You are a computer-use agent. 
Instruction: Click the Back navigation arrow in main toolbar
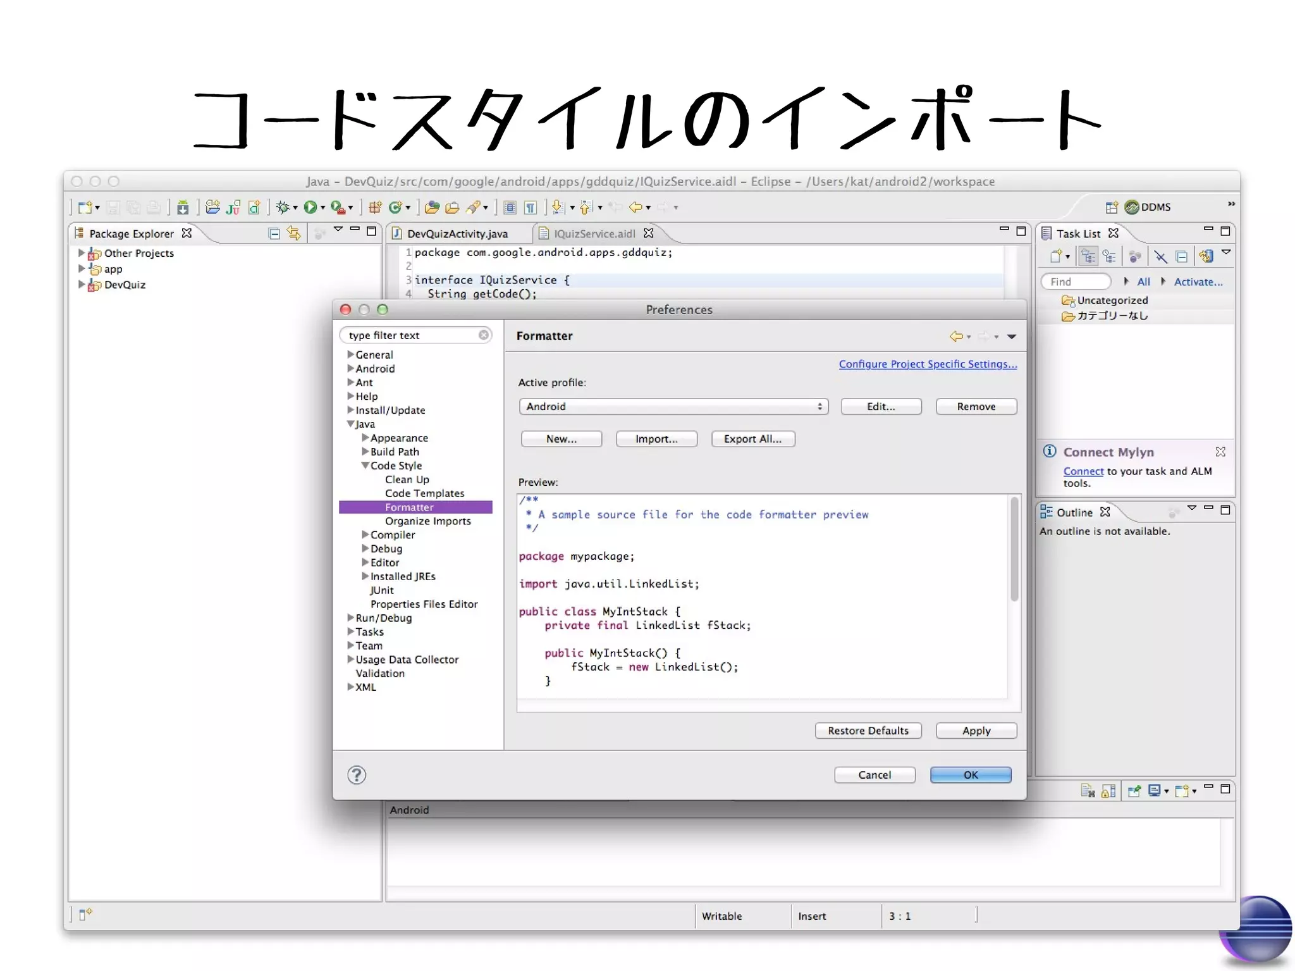[x=635, y=207]
